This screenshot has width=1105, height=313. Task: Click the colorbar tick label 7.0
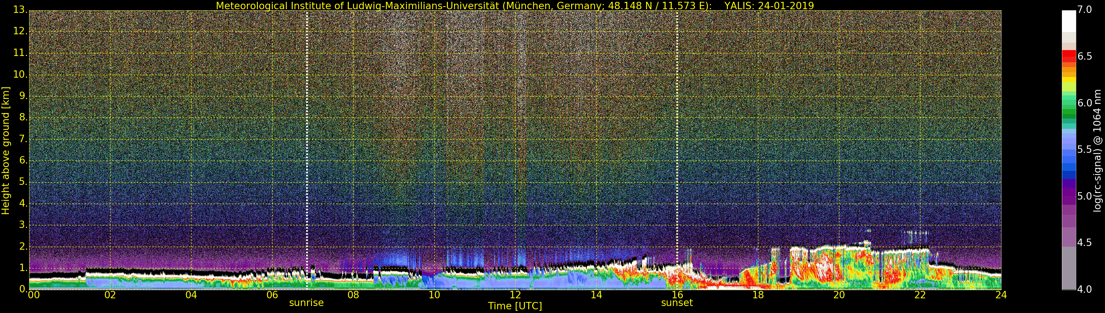(1085, 10)
